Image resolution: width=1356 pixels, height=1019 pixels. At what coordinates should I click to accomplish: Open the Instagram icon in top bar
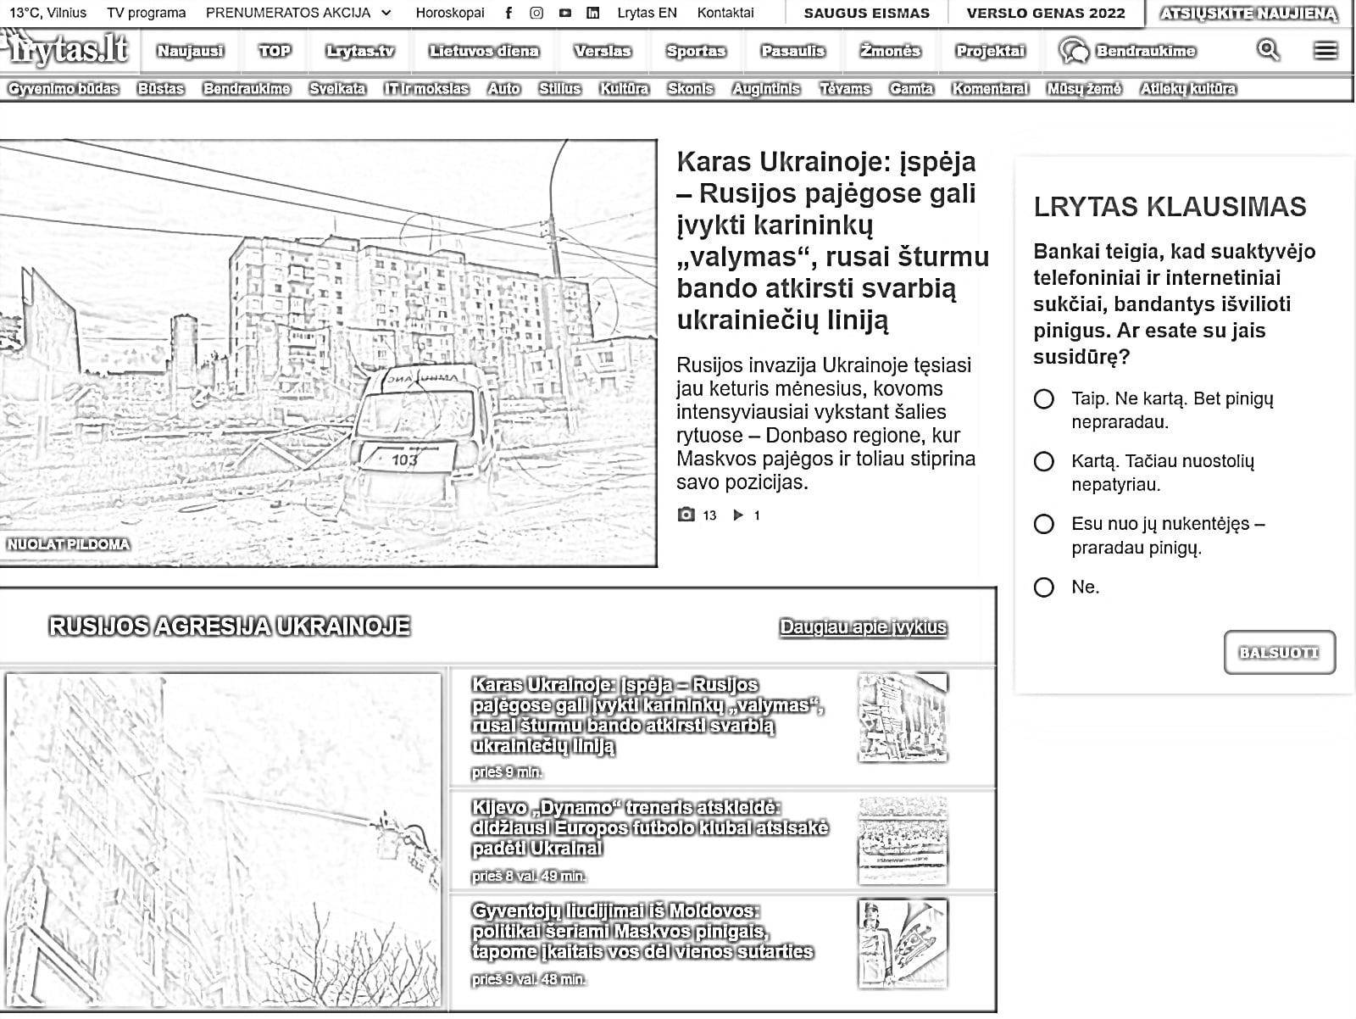tap(536, 13)
